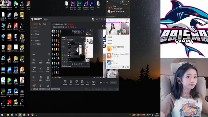
Task: Switch to 竖屏 scene tab
Action: [40, 24]
